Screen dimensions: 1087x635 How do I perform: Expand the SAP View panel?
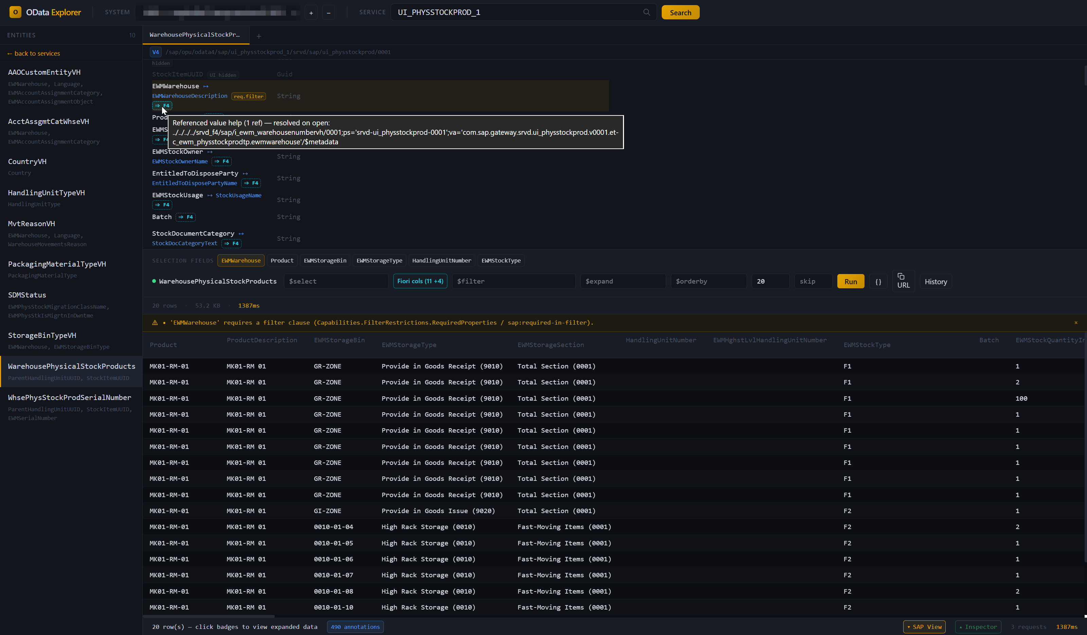[924, 627]
